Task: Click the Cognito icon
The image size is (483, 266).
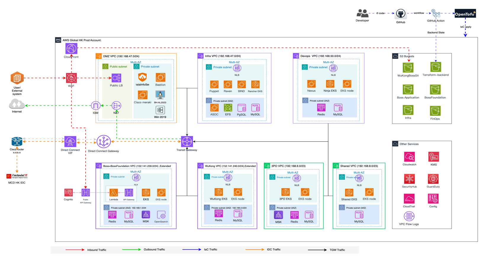Action: click(68, 193)
